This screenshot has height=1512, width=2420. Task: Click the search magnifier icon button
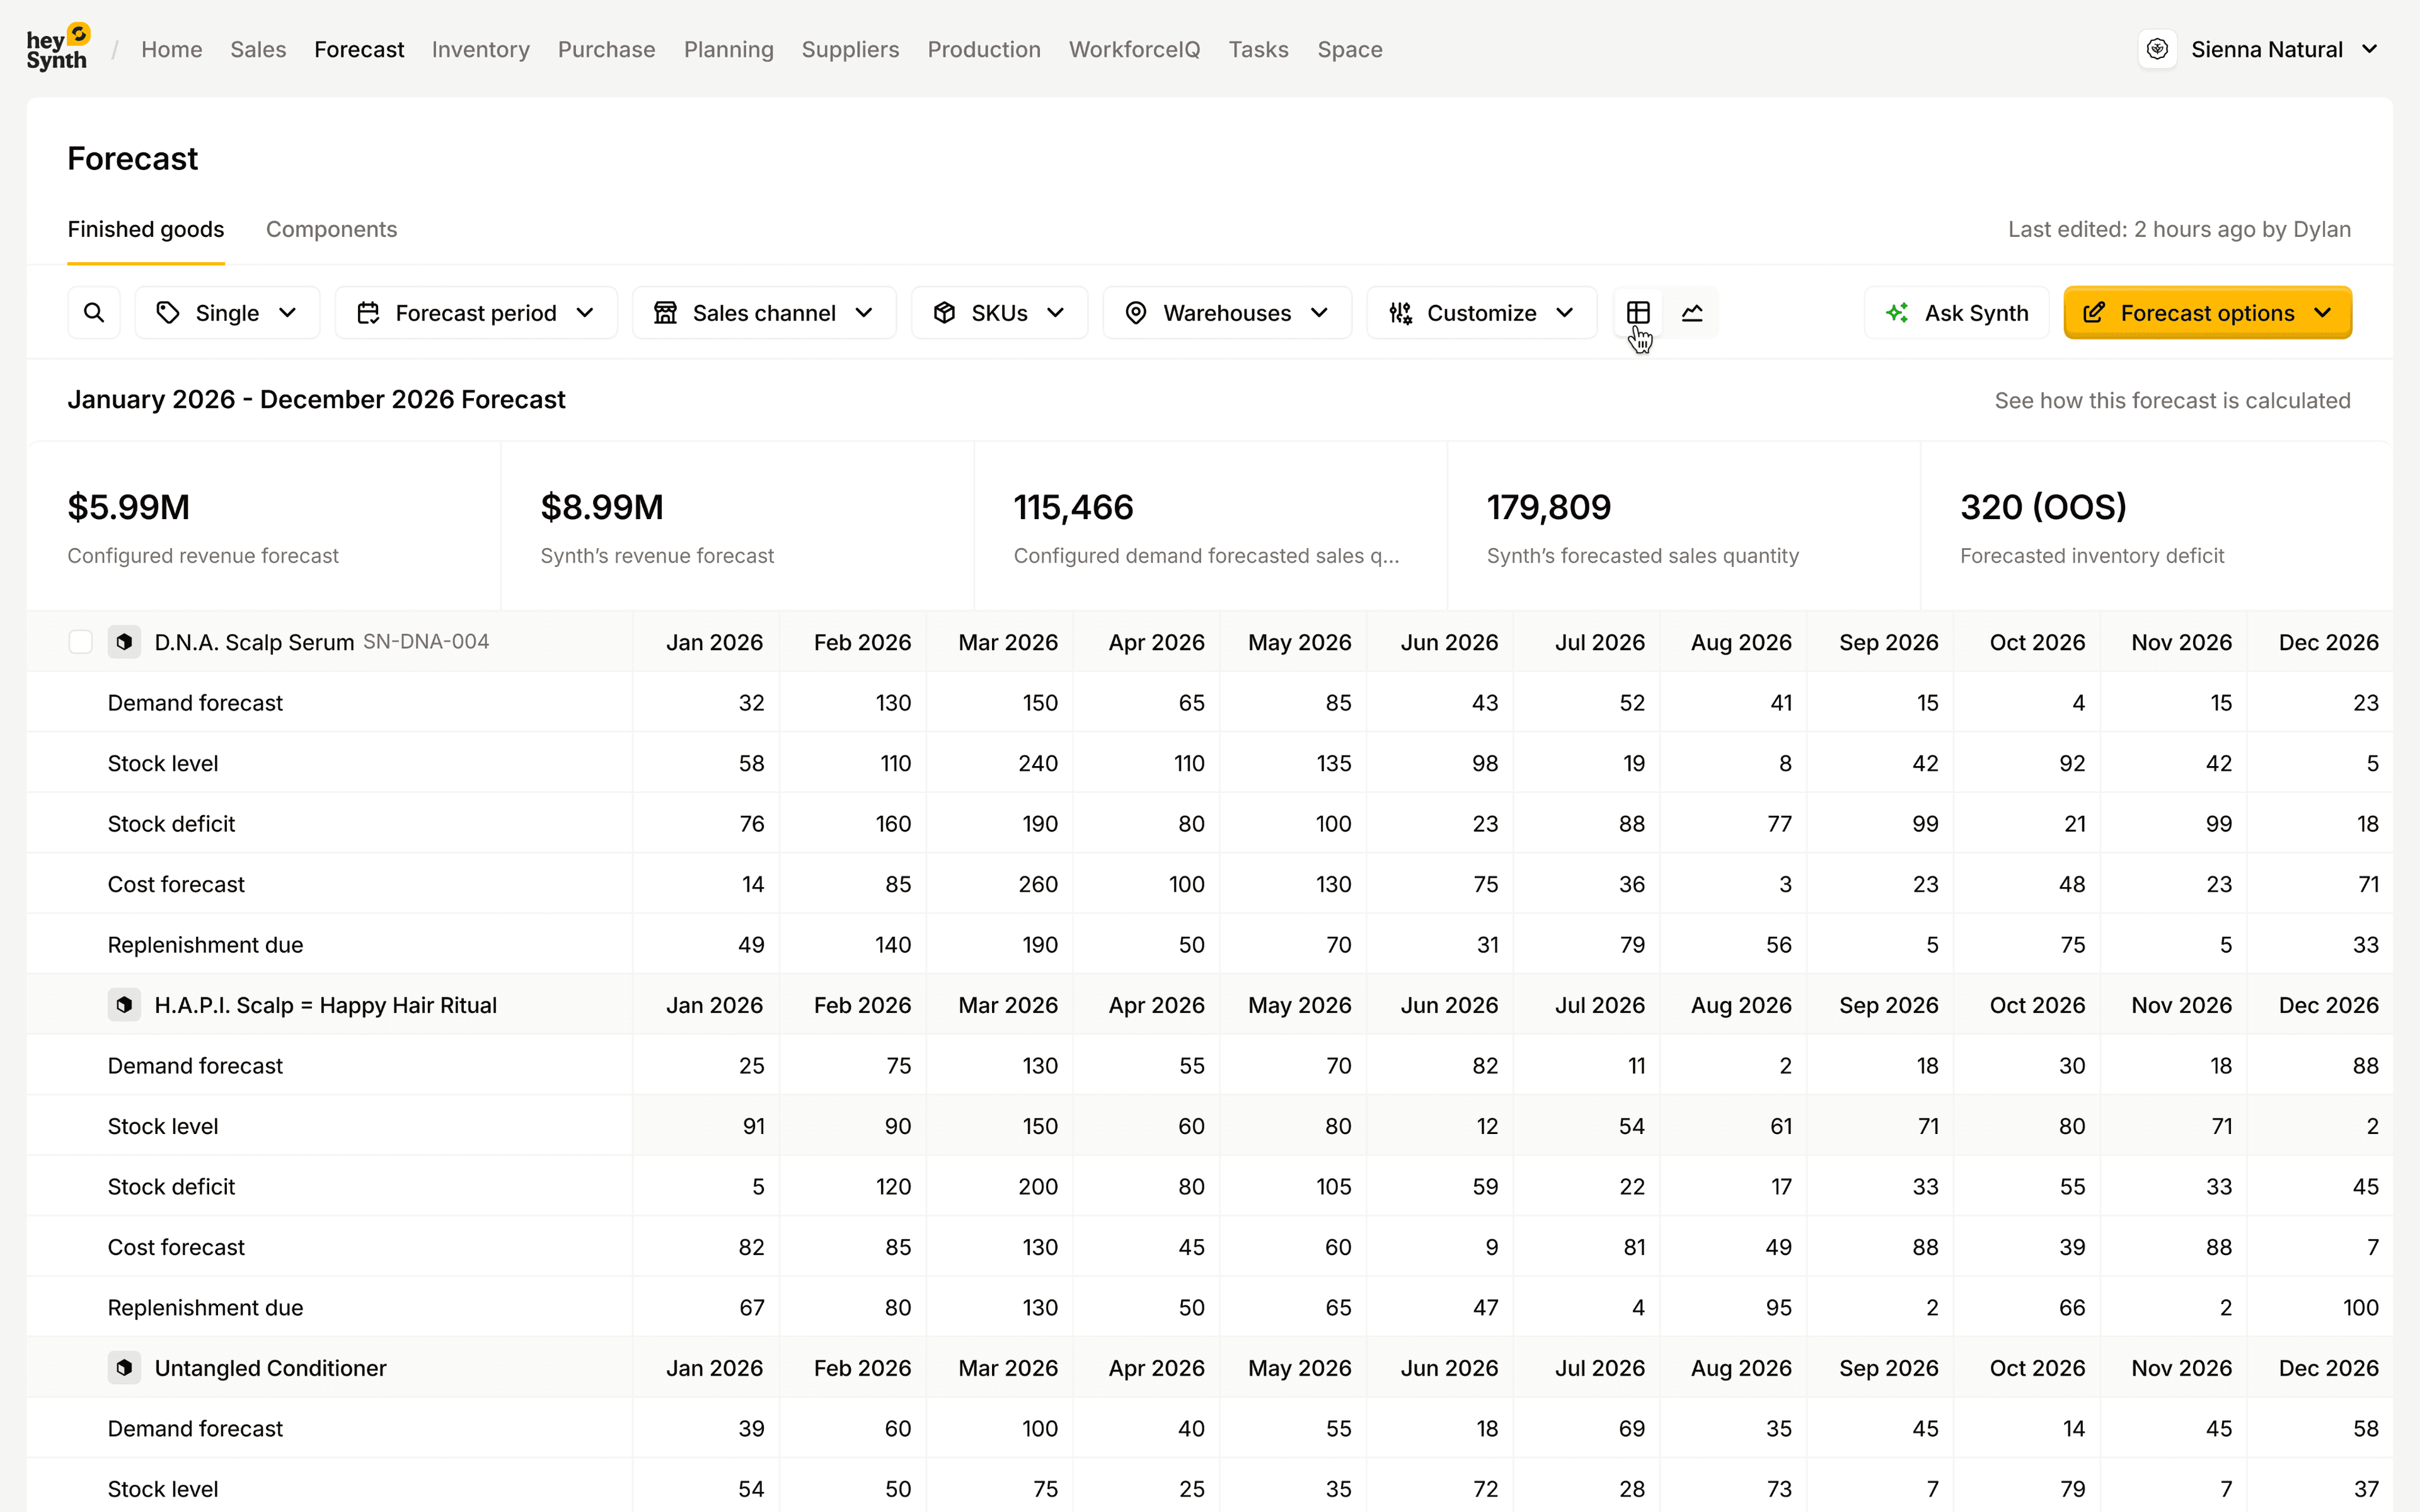tap(94, 313)
